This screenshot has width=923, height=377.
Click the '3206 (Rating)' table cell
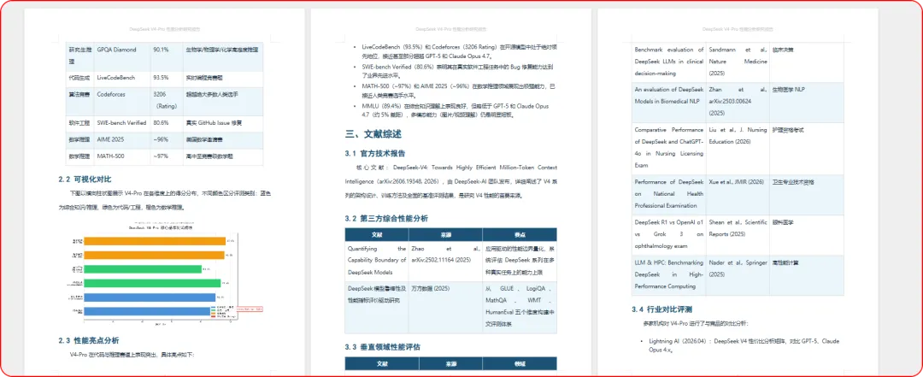pos(167,100)
